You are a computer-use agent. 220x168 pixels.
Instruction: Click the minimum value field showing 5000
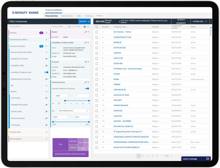click(x=60, y=95)
